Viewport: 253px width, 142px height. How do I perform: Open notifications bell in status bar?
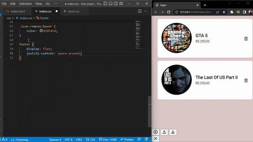[x=146, y=139]
